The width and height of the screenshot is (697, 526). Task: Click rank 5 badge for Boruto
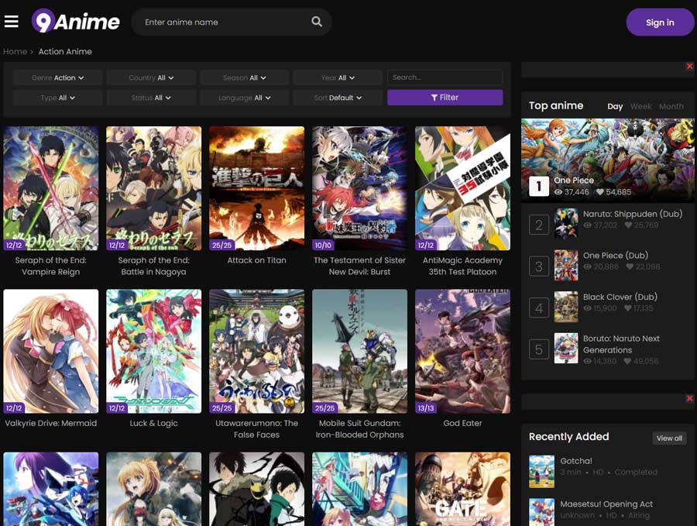tap(539, 349)
